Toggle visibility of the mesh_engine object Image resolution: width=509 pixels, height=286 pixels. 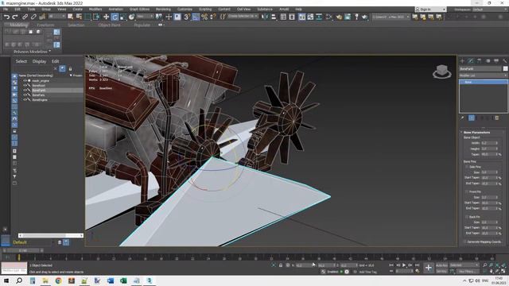25,80
